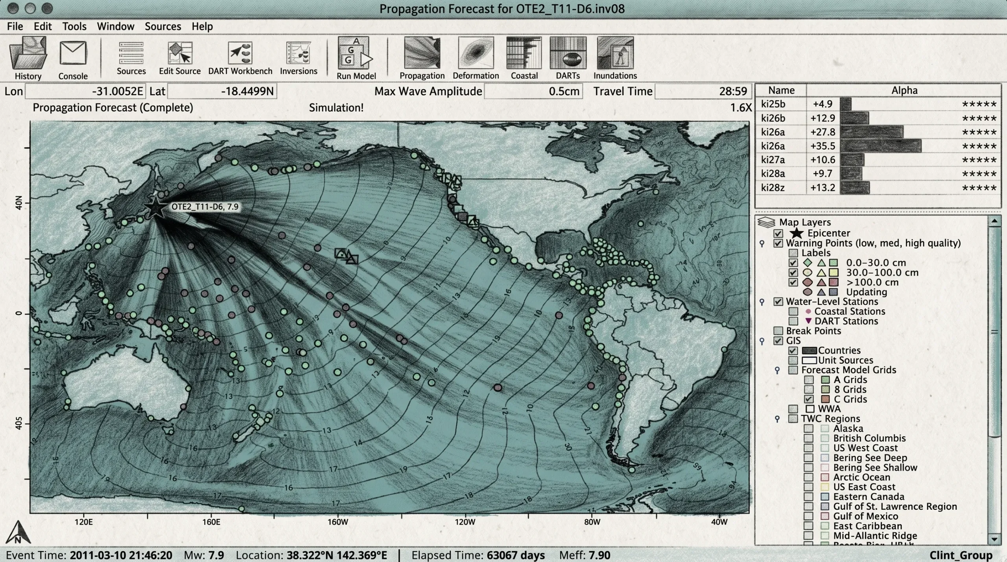The width and height of the screenshot is (1007, 562).
Task: Click the epicenter star marker on the map
Action: tap(156, 207)
